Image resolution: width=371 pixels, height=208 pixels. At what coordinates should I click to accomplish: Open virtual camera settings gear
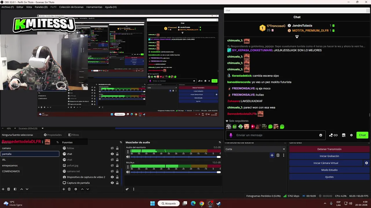(x=366, y=163)
